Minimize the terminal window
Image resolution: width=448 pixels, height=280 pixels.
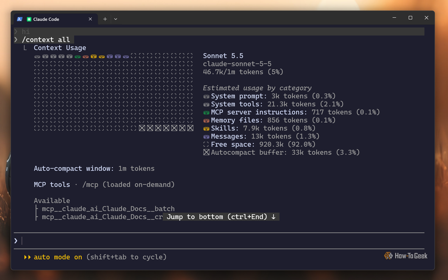coord(394,18)
